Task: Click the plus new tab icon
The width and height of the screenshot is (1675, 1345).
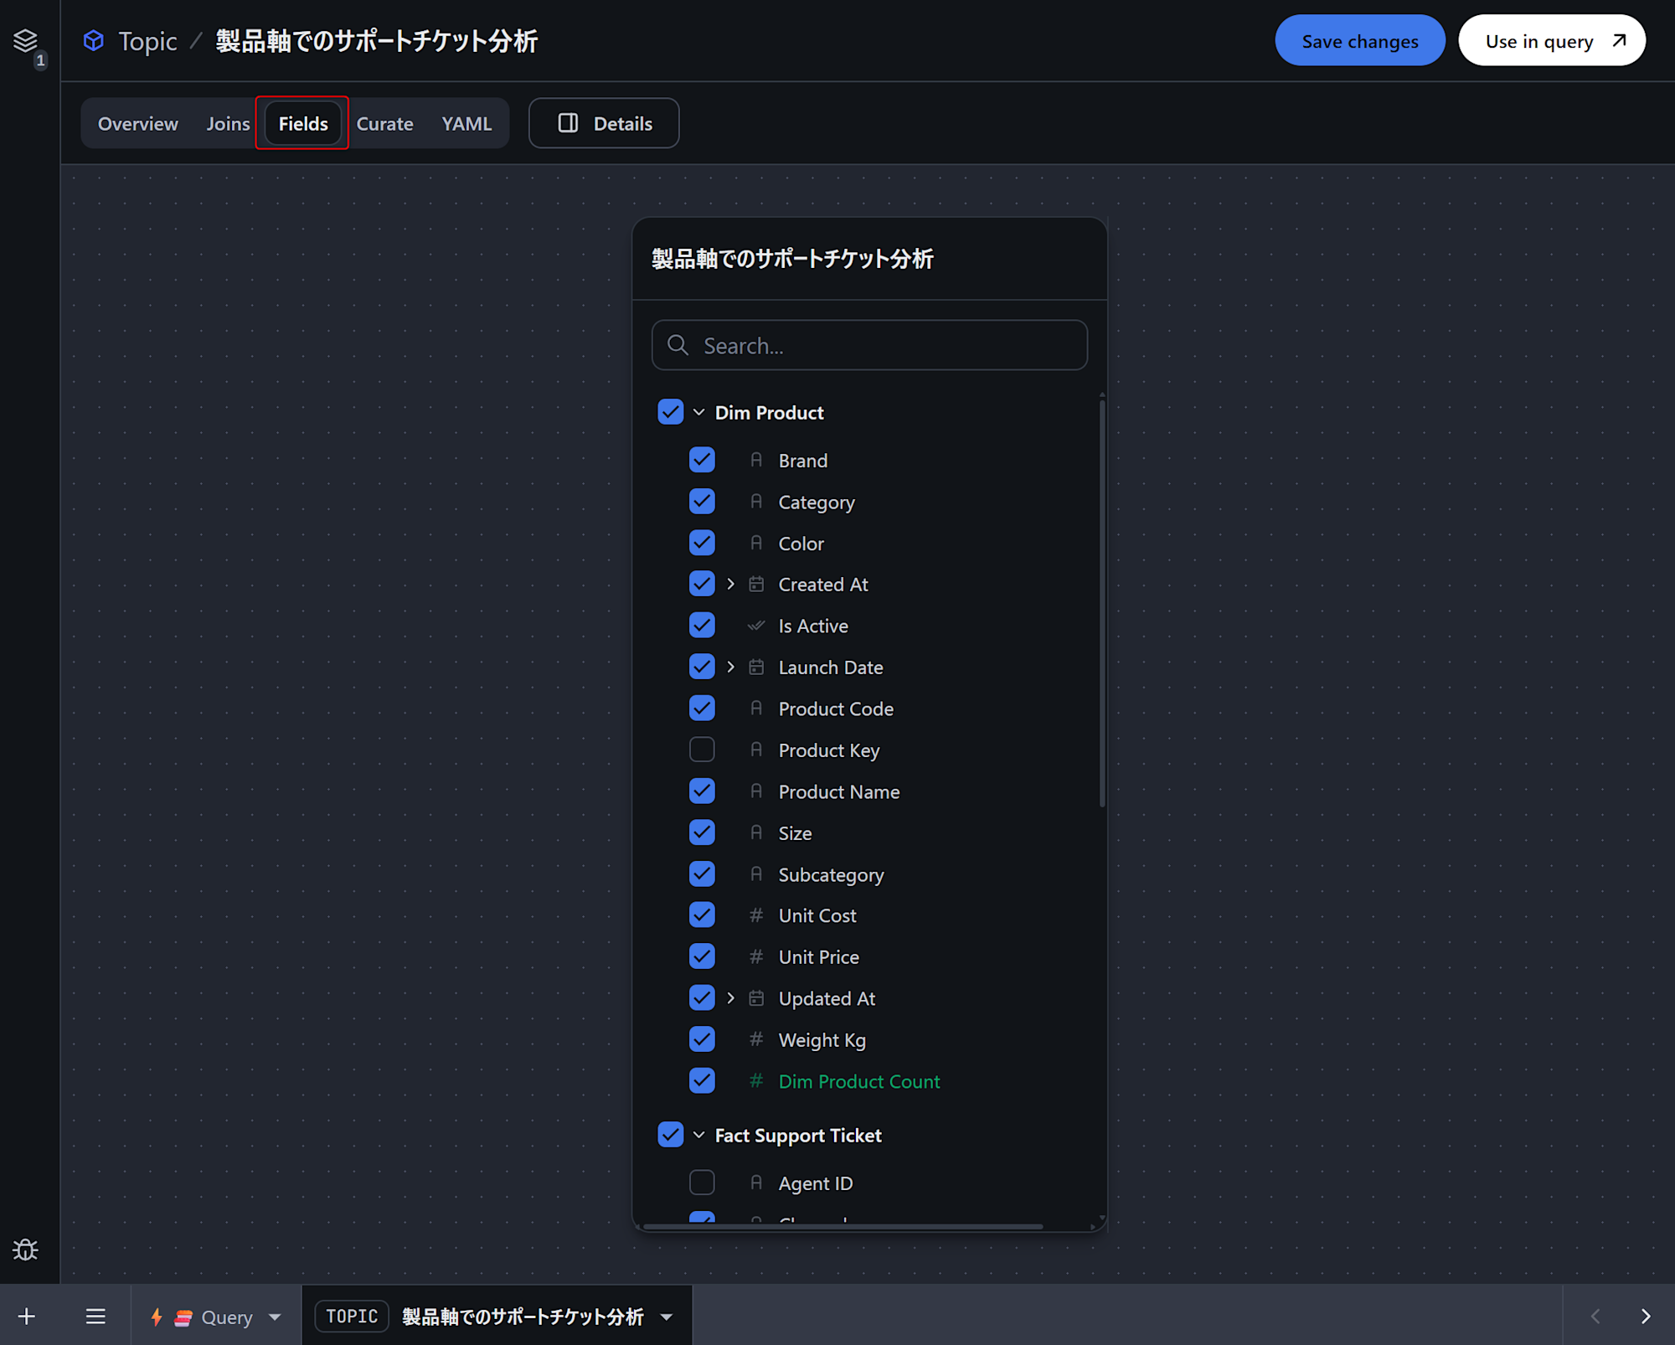Action: coord(26,1317)
